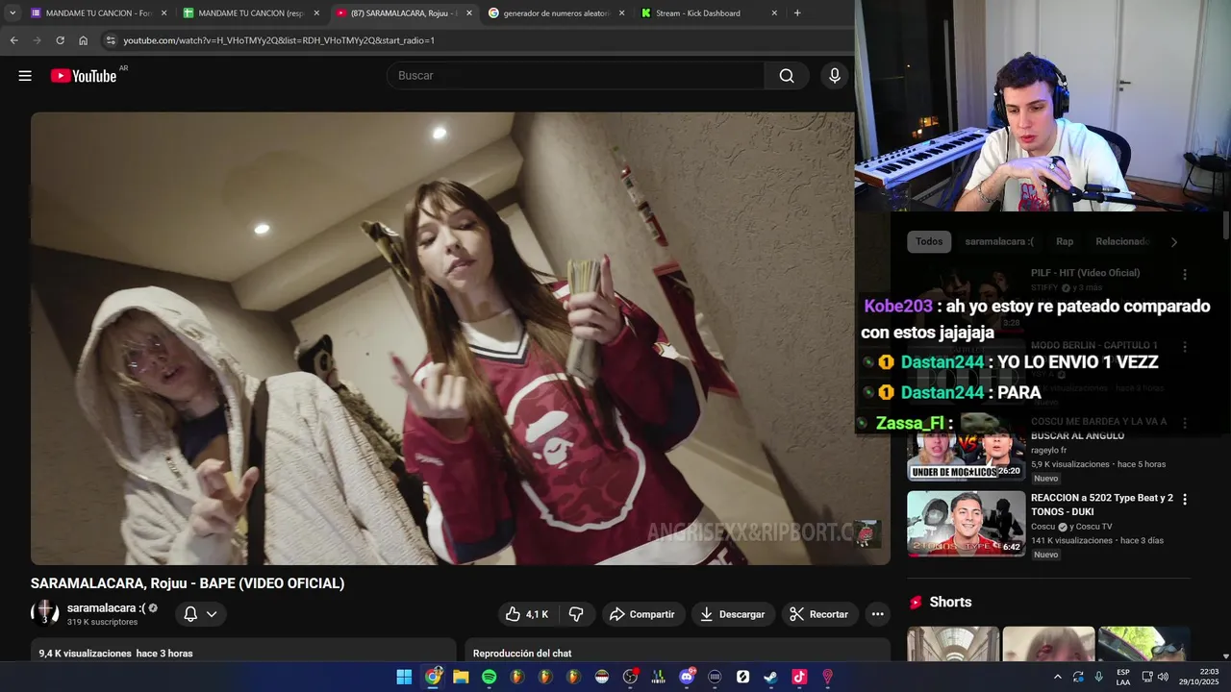View site information icon in address bar
Viewport: 1231px width, 692px height.
coord(111,40)
